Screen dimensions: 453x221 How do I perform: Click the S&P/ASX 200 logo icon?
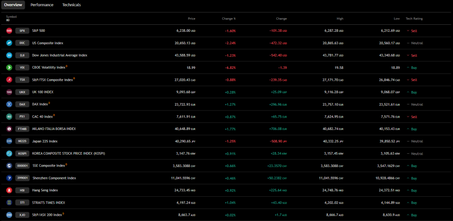[9, 215]
